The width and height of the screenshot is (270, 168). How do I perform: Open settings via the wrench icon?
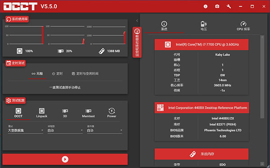coord(229,7)
